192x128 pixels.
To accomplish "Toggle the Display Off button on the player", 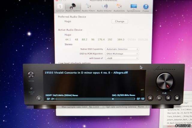I will 31,89.
